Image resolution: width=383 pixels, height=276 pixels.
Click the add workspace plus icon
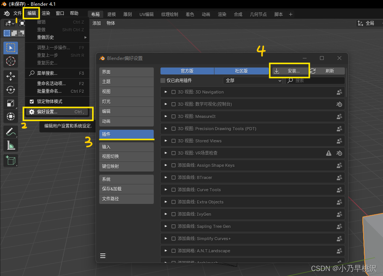(290, 15)
